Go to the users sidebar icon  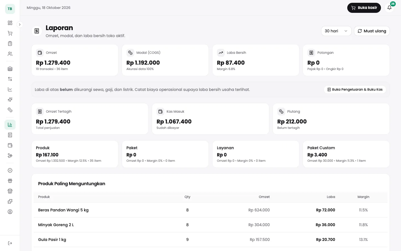tap(10, 54)
